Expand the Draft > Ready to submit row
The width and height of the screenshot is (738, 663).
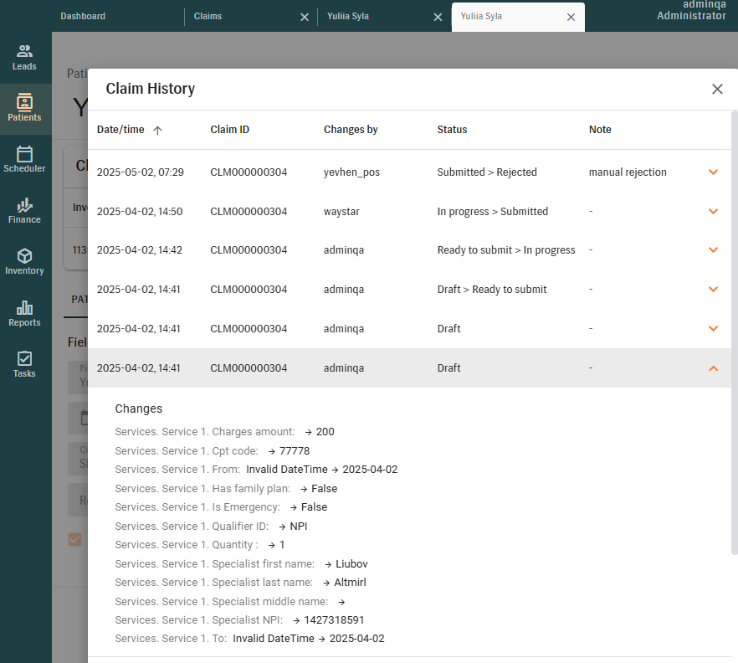[x=713, y=290]
